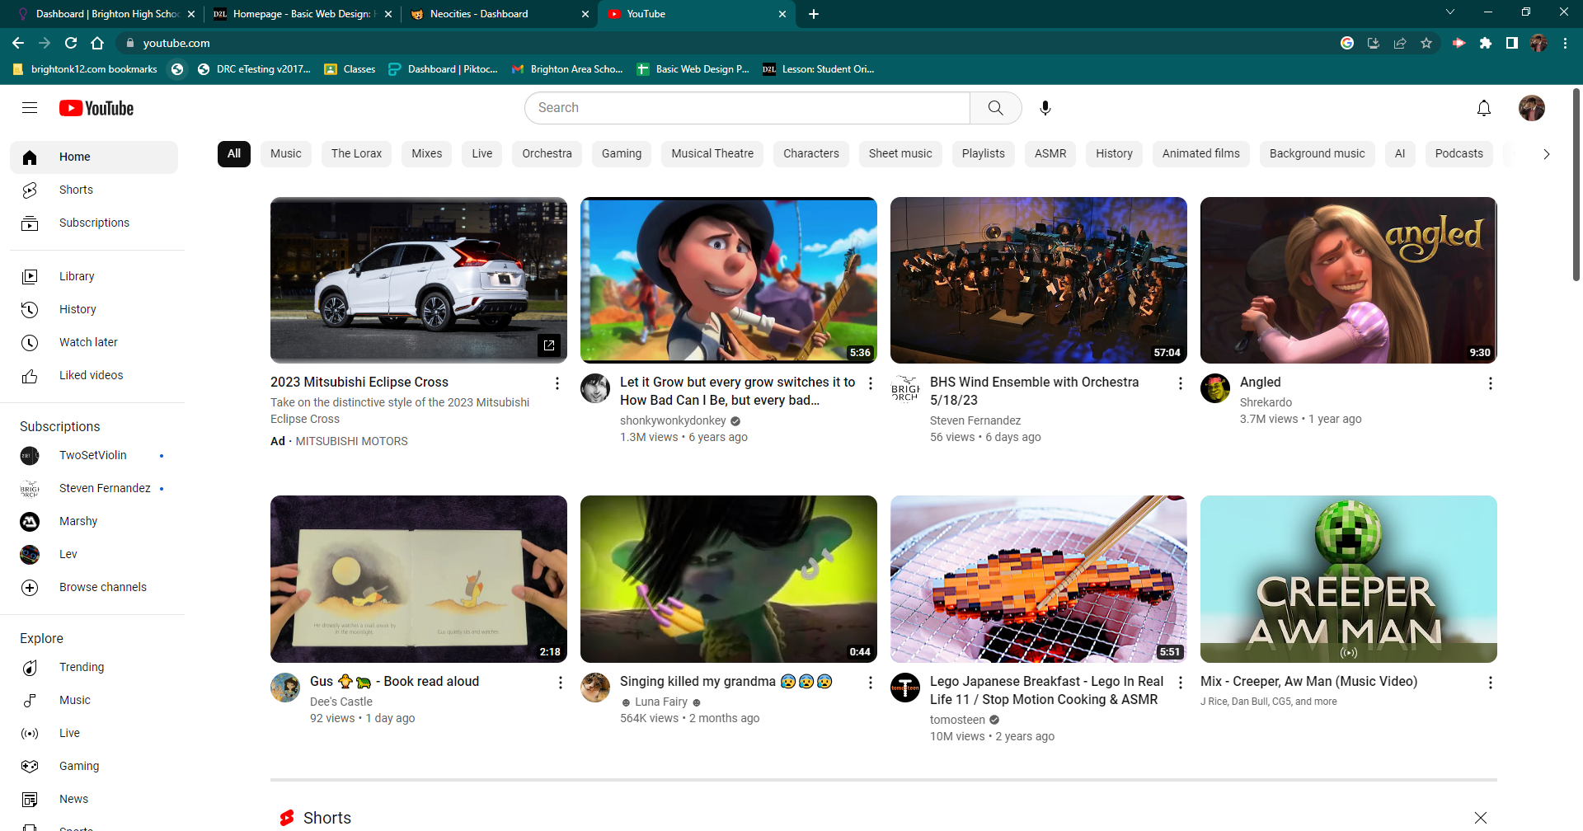Play the Angled video thumbnail
The width and height of the screenshot is (1583, 831).
pos(1349,280)
